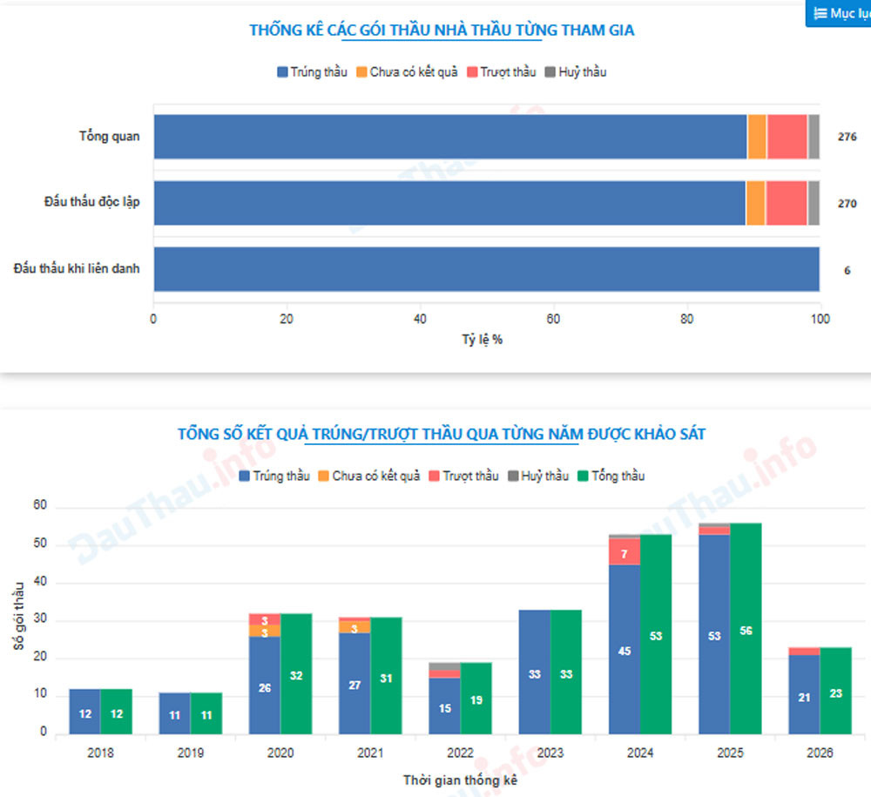871x797 pixels.
Task: Click the total value 276
Action: pyautogui.click(x=847, y=137)
